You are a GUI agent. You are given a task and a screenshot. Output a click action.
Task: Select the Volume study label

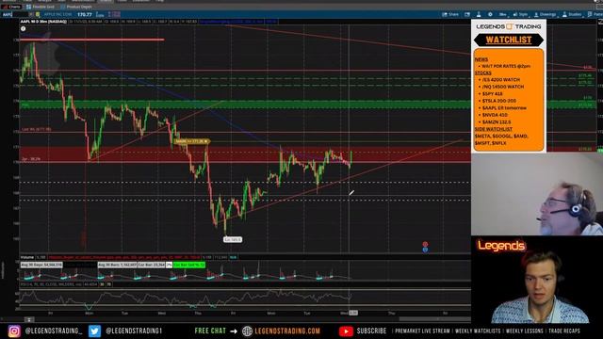click(x=27, y=257)
